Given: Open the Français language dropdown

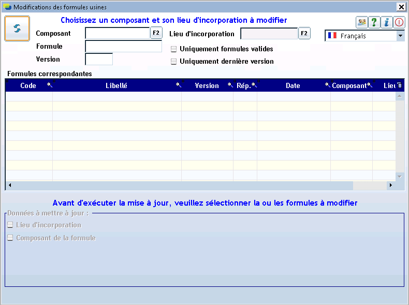Looking at the screenshot, I should coord(400,36).
